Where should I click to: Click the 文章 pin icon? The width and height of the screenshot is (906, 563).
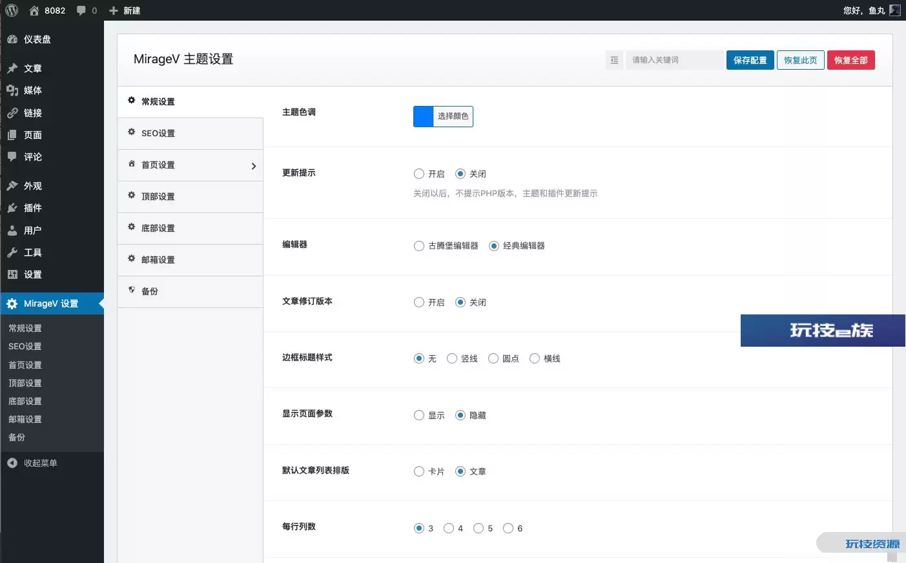[x=12, y=68]
